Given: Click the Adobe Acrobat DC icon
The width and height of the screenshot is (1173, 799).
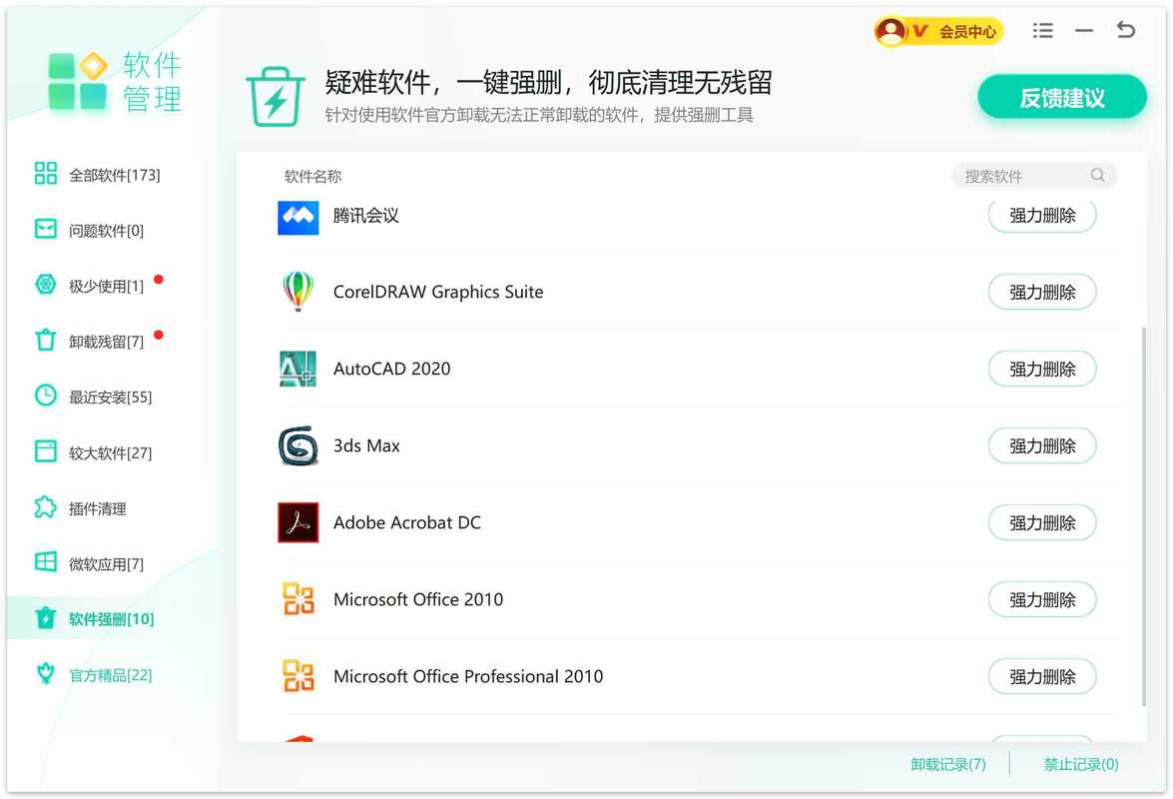Looking at the screenshot, I should [x=297, y=522].
